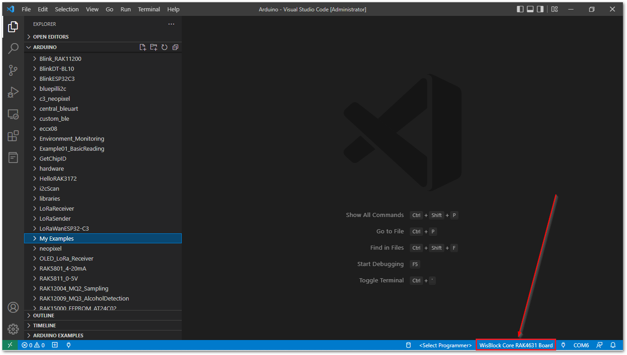Open the Selection menu
The image size is (627, 355).
click(67, 9)
